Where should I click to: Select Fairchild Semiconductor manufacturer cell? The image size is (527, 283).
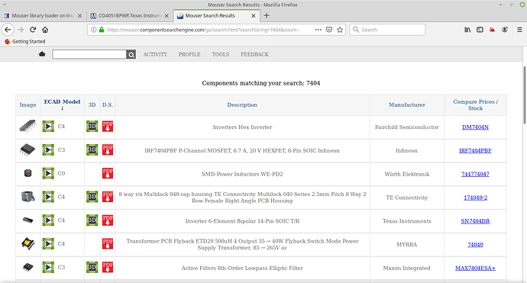(x=407, y=127)
